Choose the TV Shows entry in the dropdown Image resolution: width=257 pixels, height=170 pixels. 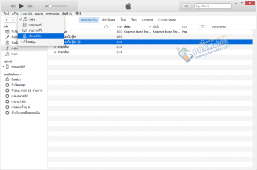(41, 30)
